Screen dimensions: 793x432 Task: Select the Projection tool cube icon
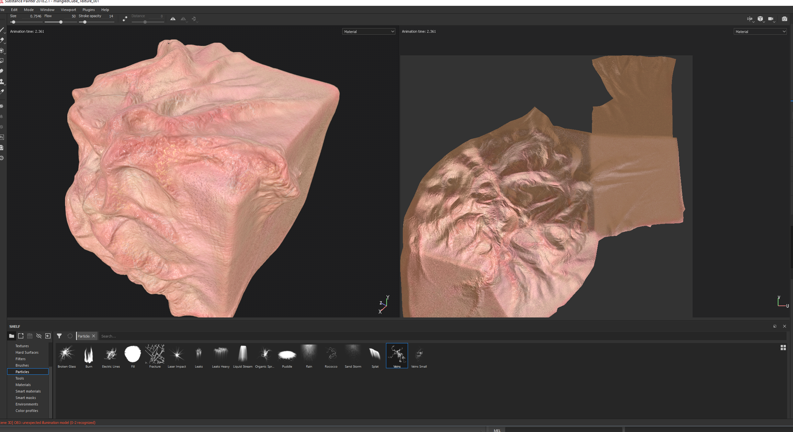2,50
